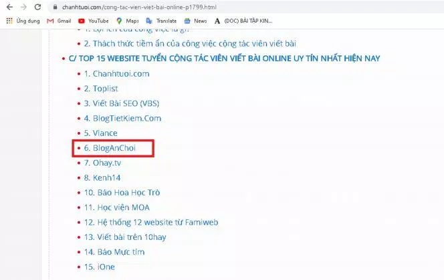Screen dimensions: 444x280
Task: Open the 1. Chanhtuoi.com link
Action: [x=116, y=74]
